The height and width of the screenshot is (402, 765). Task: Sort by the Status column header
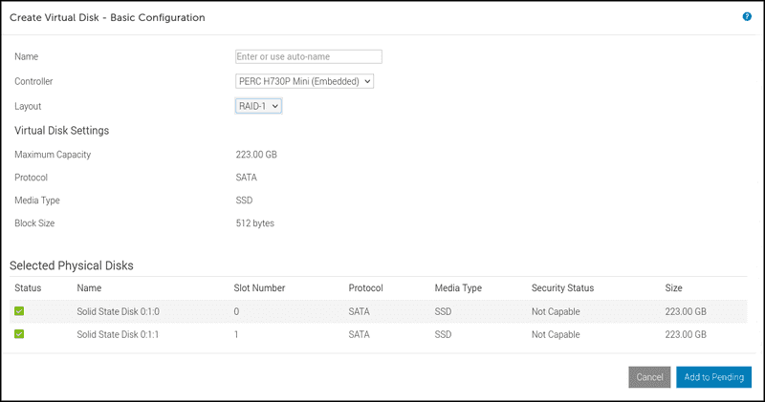click(x=28, y=287)
